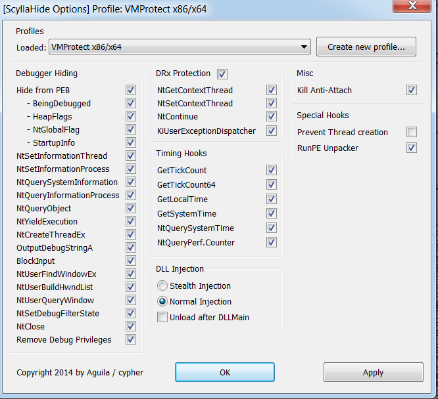Click the DLL Injection group label
This screenshot has height=399, width=438.
pos(180,269)
